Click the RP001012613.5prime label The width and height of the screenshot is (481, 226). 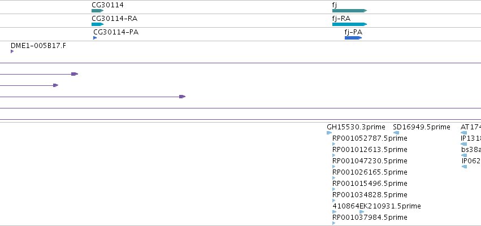coord(370,150)
